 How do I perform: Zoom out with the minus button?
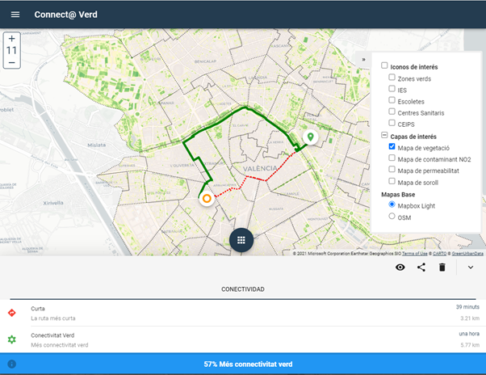click(11, 61)
